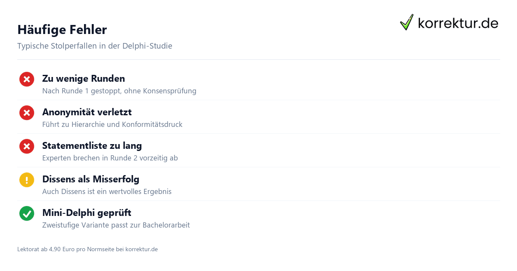Click the red X icon beside Statementliste zu lang

27,146
